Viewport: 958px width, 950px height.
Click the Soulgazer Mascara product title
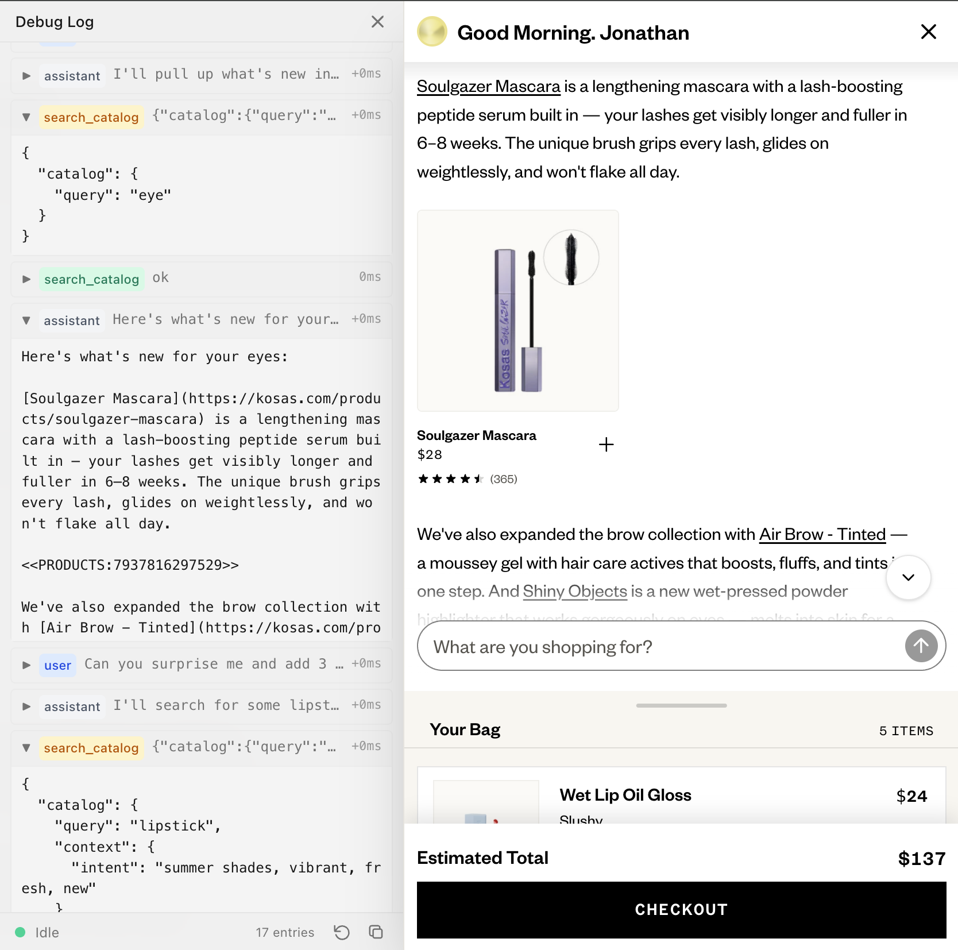(x=477, y=435)
